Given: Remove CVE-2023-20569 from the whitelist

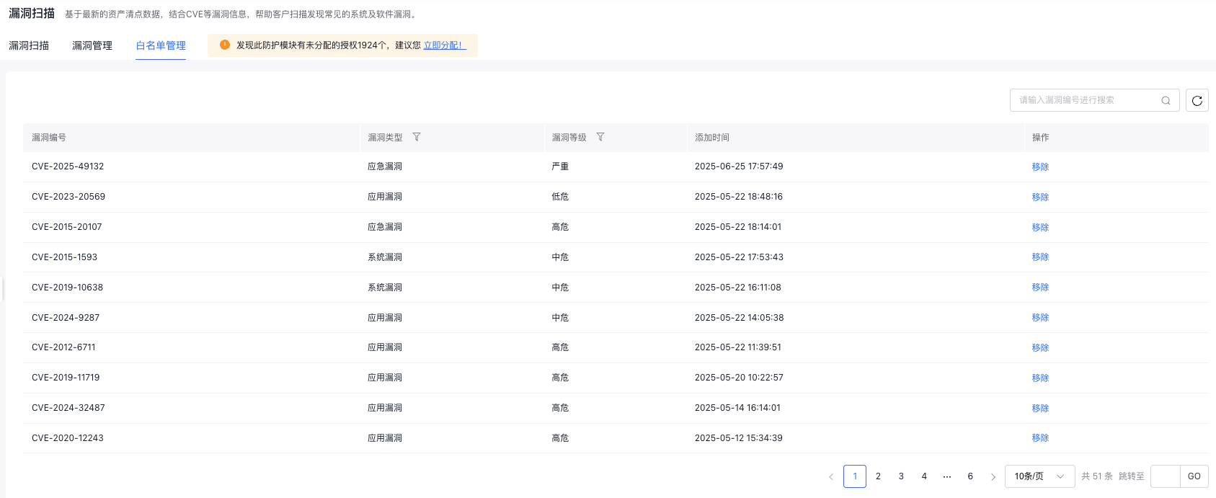Looking at the screenshot, I should click(x=1040, y=197).
